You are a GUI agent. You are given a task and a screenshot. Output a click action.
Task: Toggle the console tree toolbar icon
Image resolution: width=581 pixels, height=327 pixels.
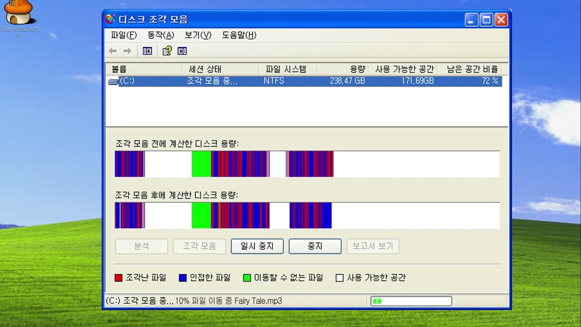[147, 51]
